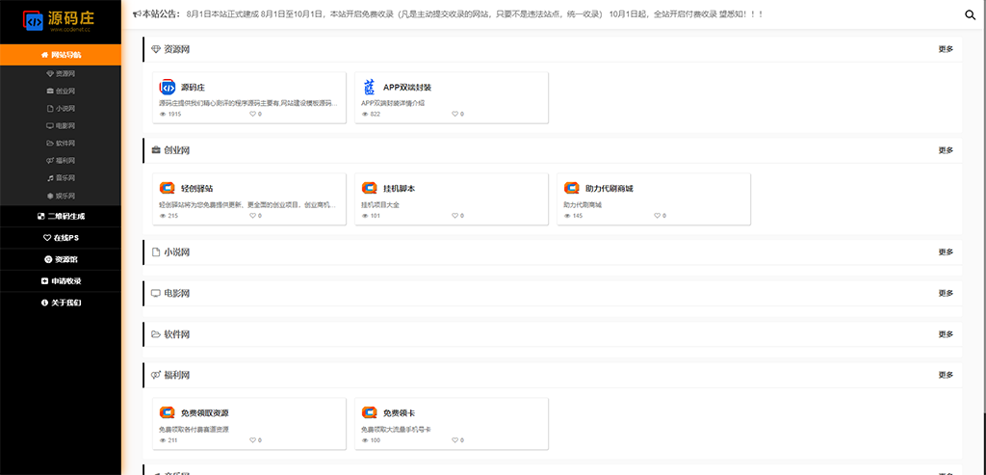
Task: Like the 助力代刷商城 card heart icon
Action: pyautogui.click(x=657, y=216)
